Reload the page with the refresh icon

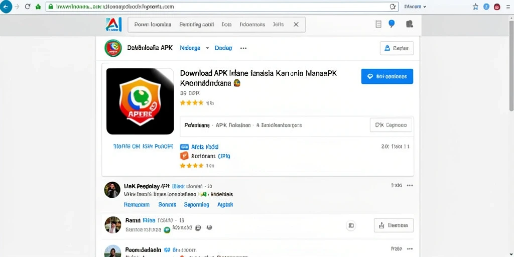tap(28, 7)
